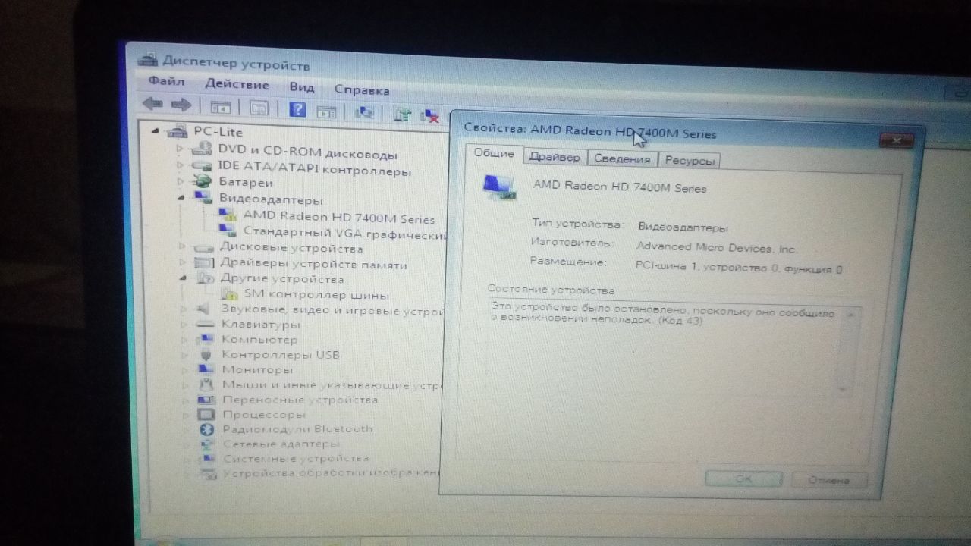This screenshot has height=546, width=971.
Task: Select the Системные устройства row
Action: tap(295, 459)
